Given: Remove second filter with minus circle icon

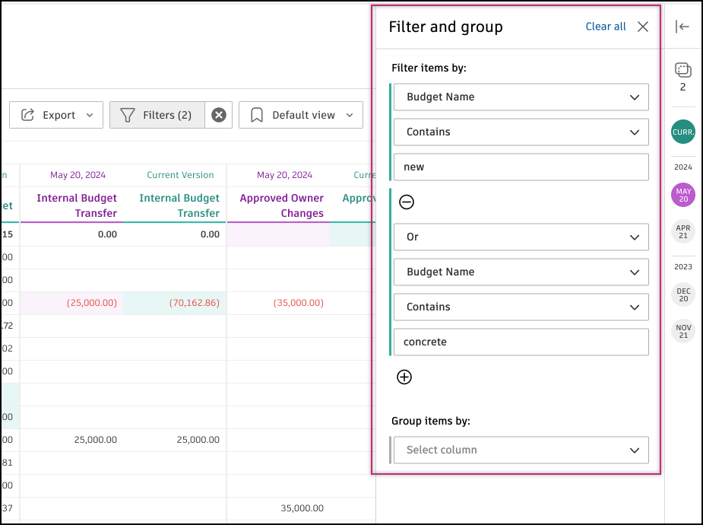Looking at the screenshot, I should click(x=407, y=202).
